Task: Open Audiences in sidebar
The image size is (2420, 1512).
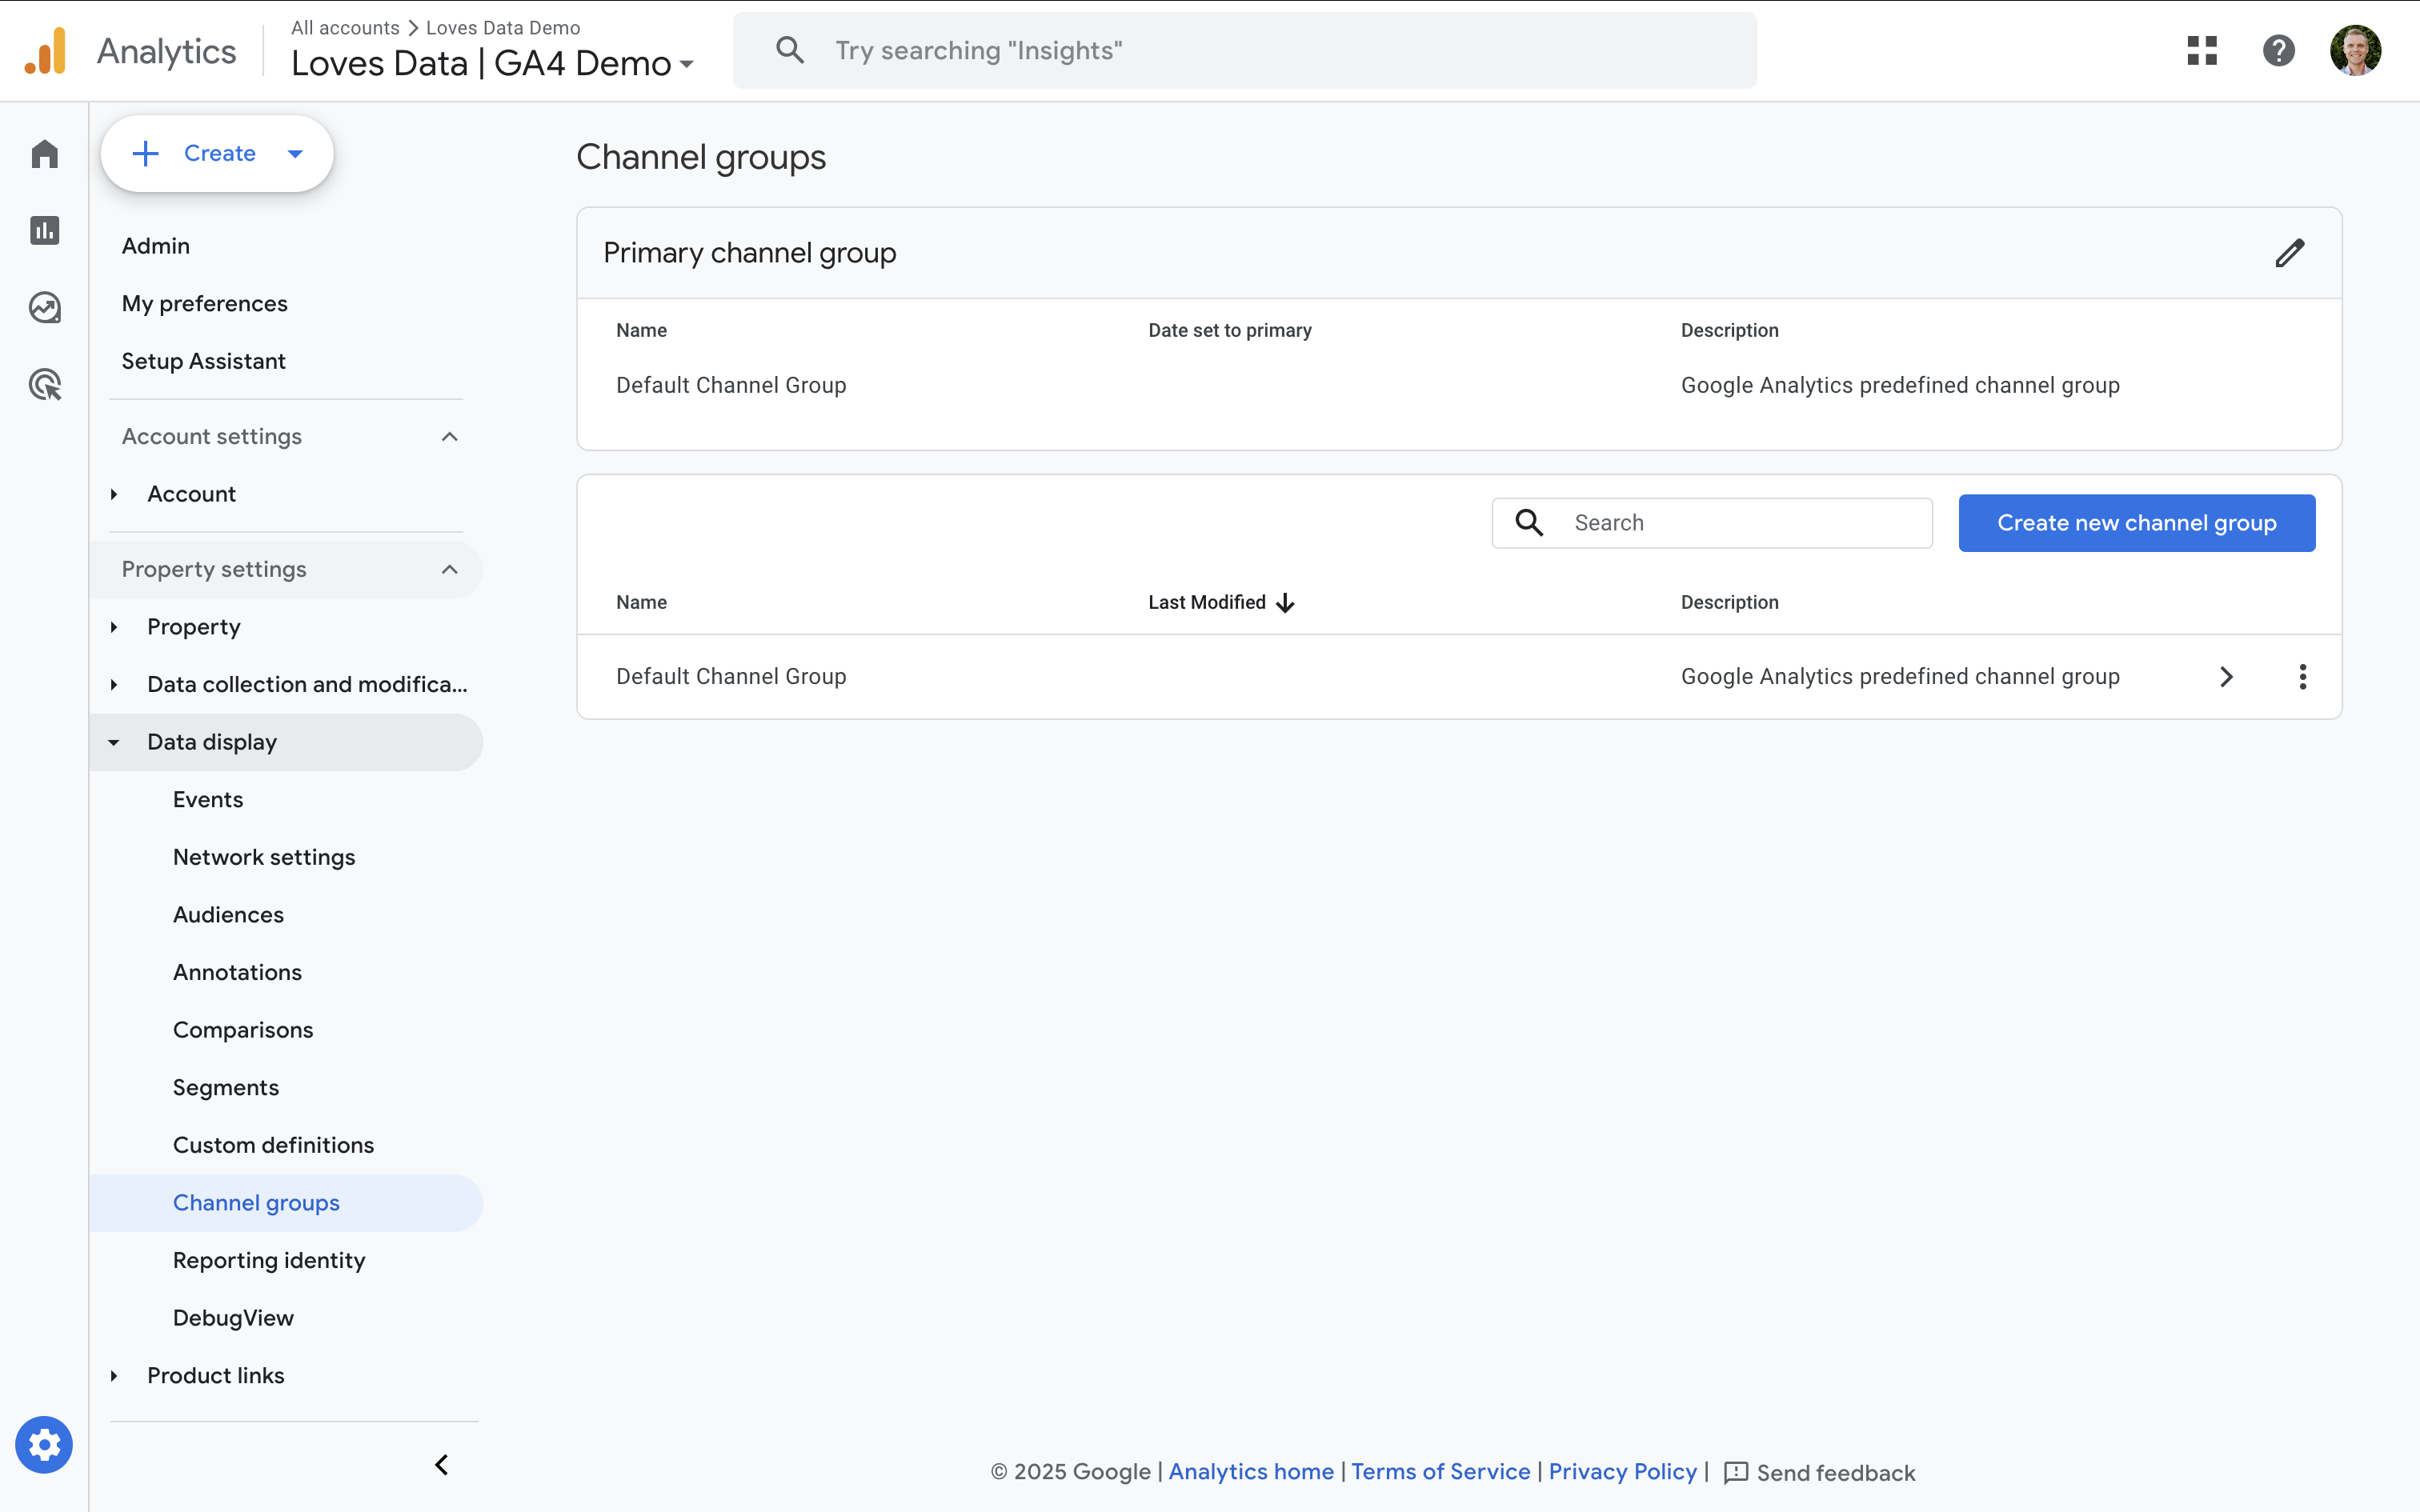Action: (x=228, y=915)
